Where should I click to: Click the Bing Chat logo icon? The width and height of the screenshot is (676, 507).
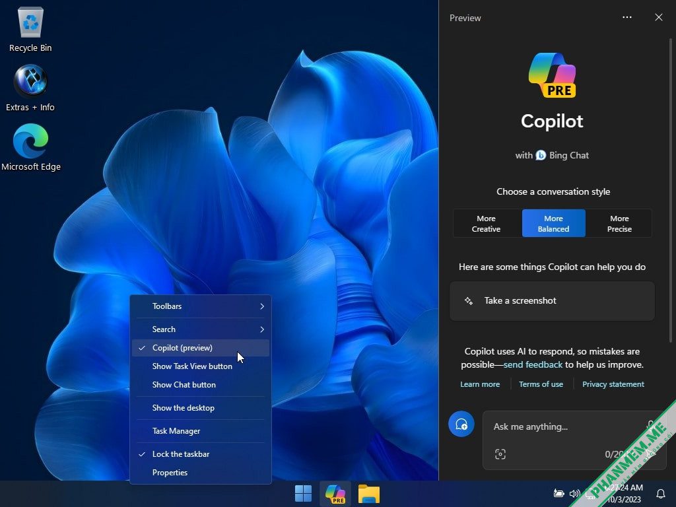[x=541, y=155]
